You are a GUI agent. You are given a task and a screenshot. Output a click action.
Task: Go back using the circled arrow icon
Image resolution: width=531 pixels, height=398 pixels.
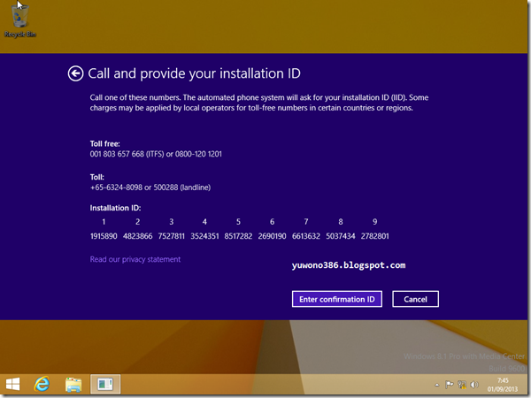[x=75, y=73]
